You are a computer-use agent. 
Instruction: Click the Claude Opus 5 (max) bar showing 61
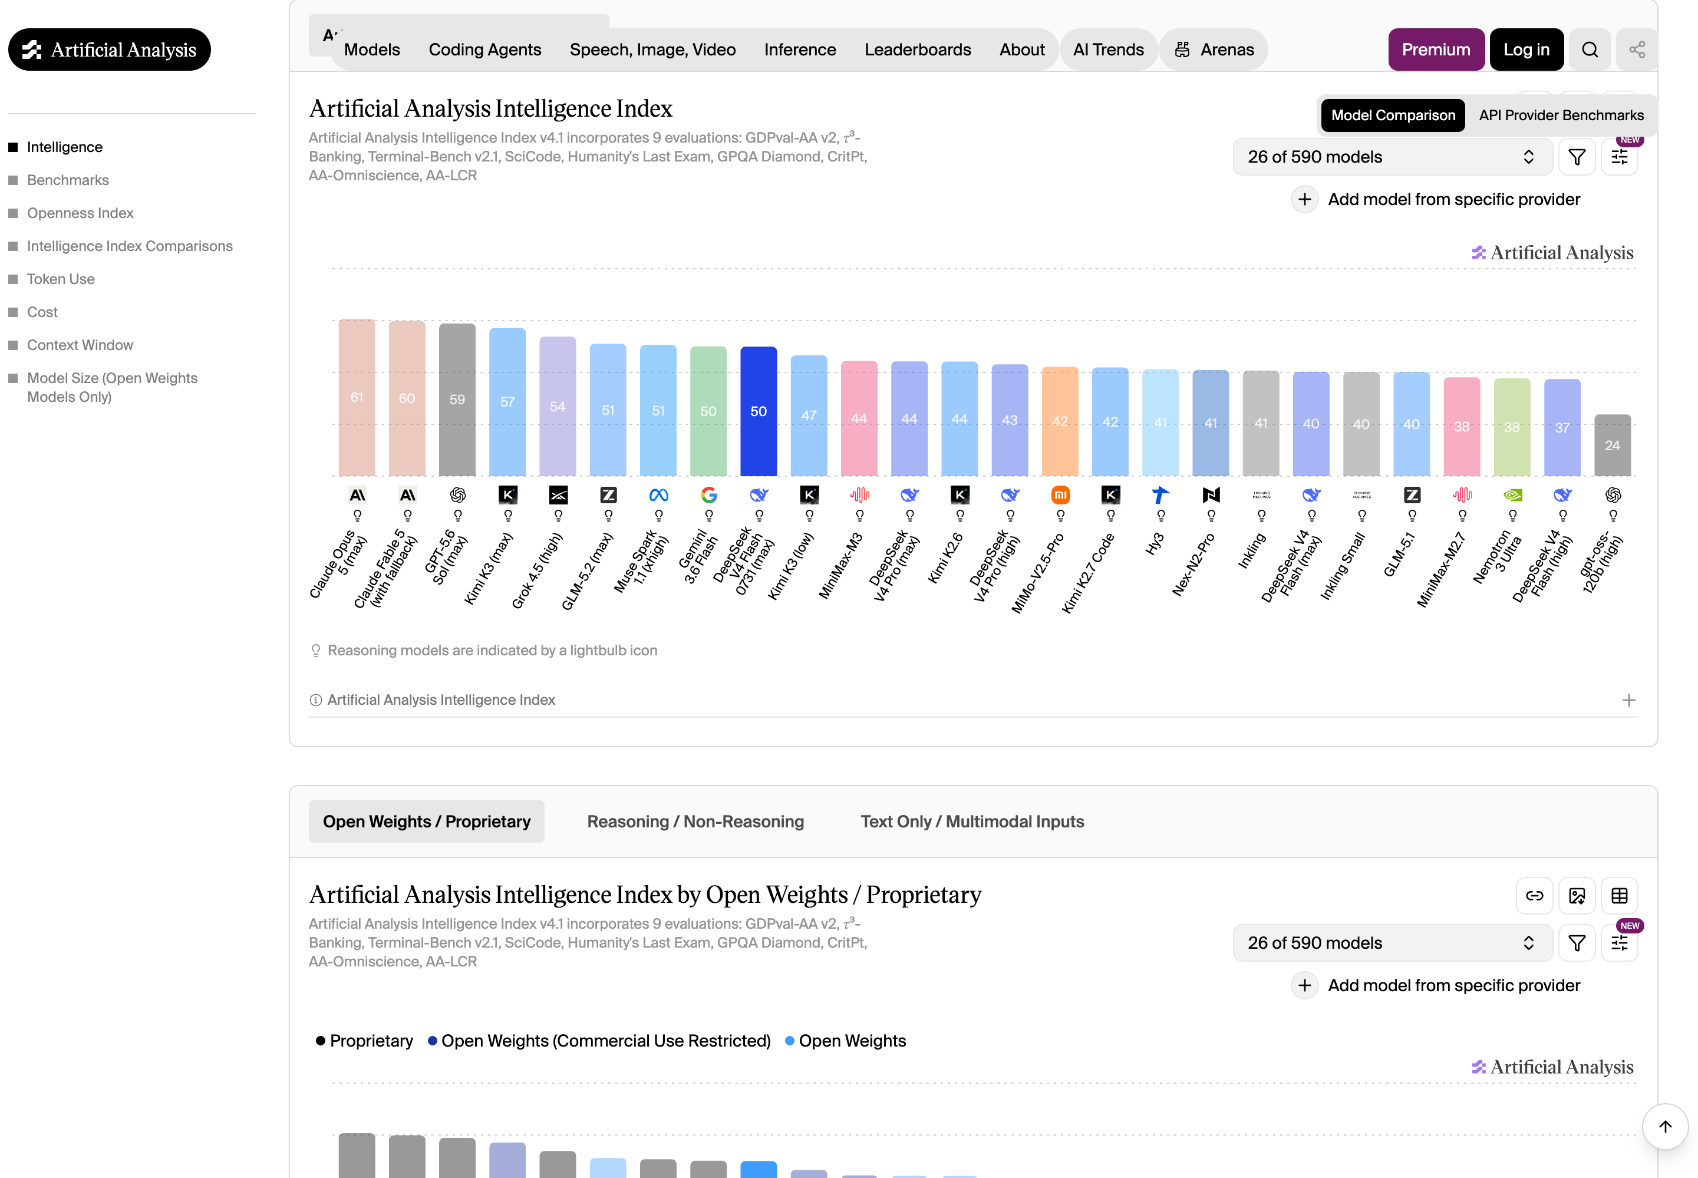(357, 397)
